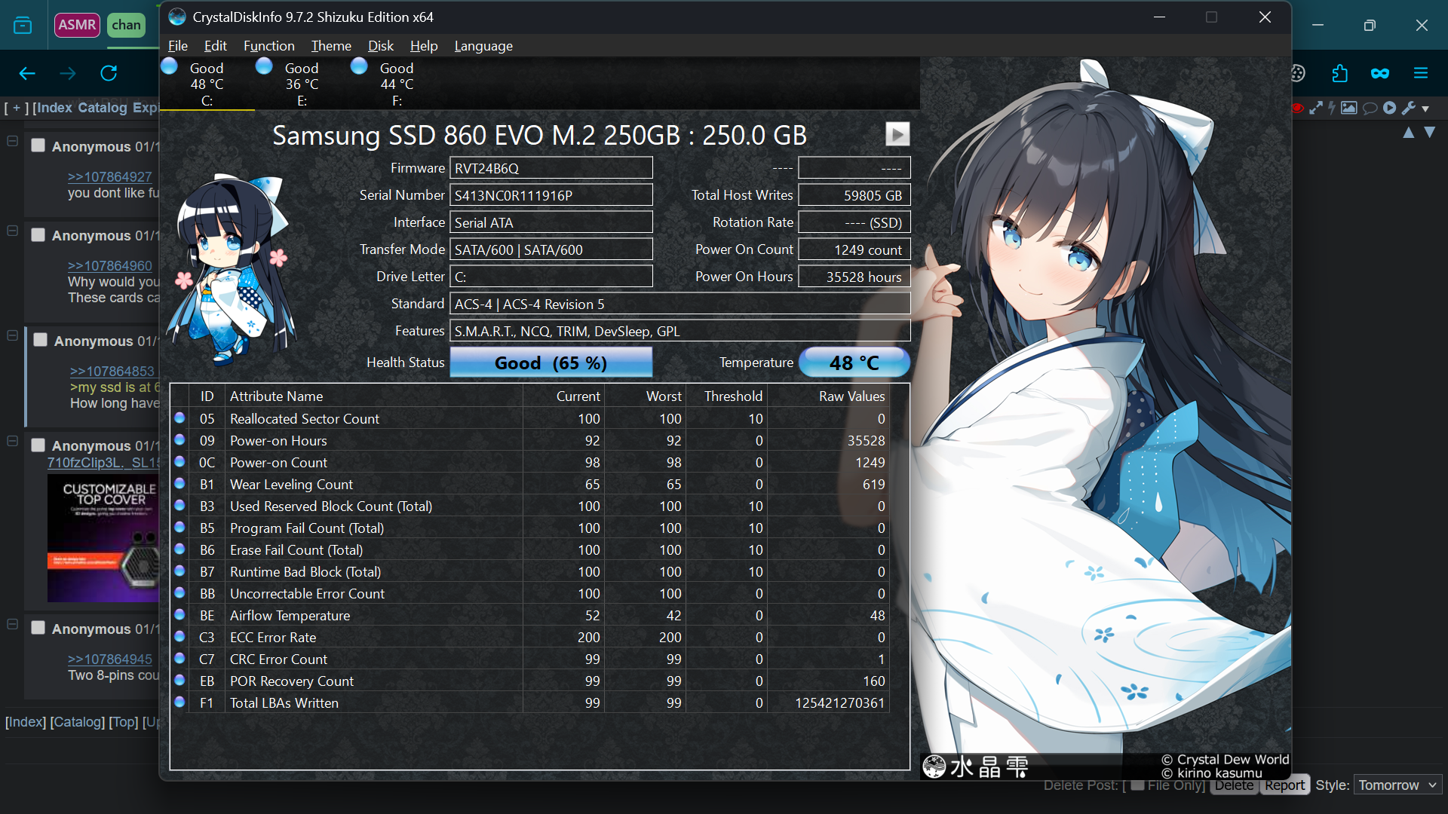Open the browser extensions puzzle icon
Screen dimensions: 1448x814
(1339, 73)
